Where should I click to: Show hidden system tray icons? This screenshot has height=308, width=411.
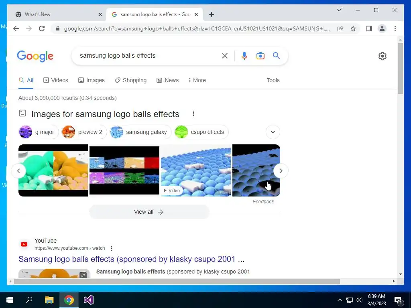click(x=340, y=300)
